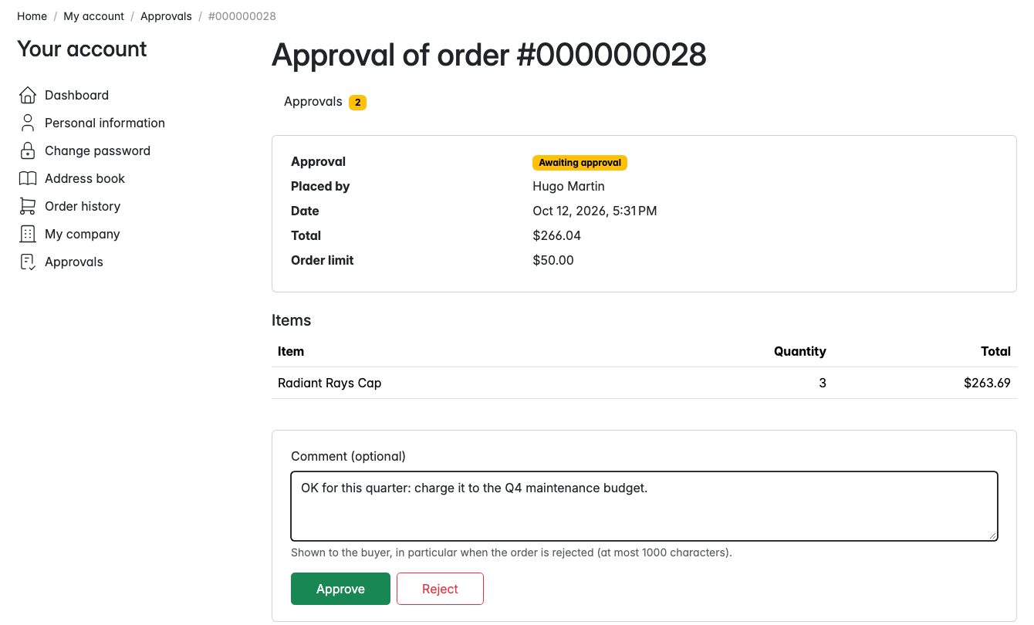Click the Order limit label
The height and width of the screenshot is (625, 1034).
[x=323, y=260]
